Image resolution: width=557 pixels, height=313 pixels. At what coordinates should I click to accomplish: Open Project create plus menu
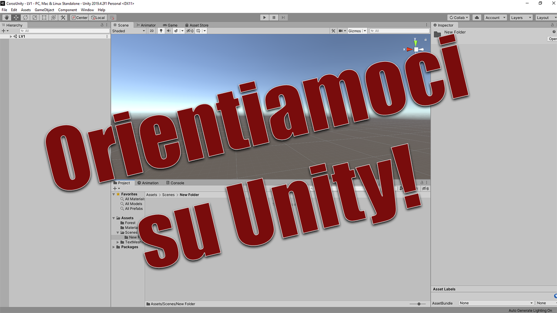coord(116,189)
